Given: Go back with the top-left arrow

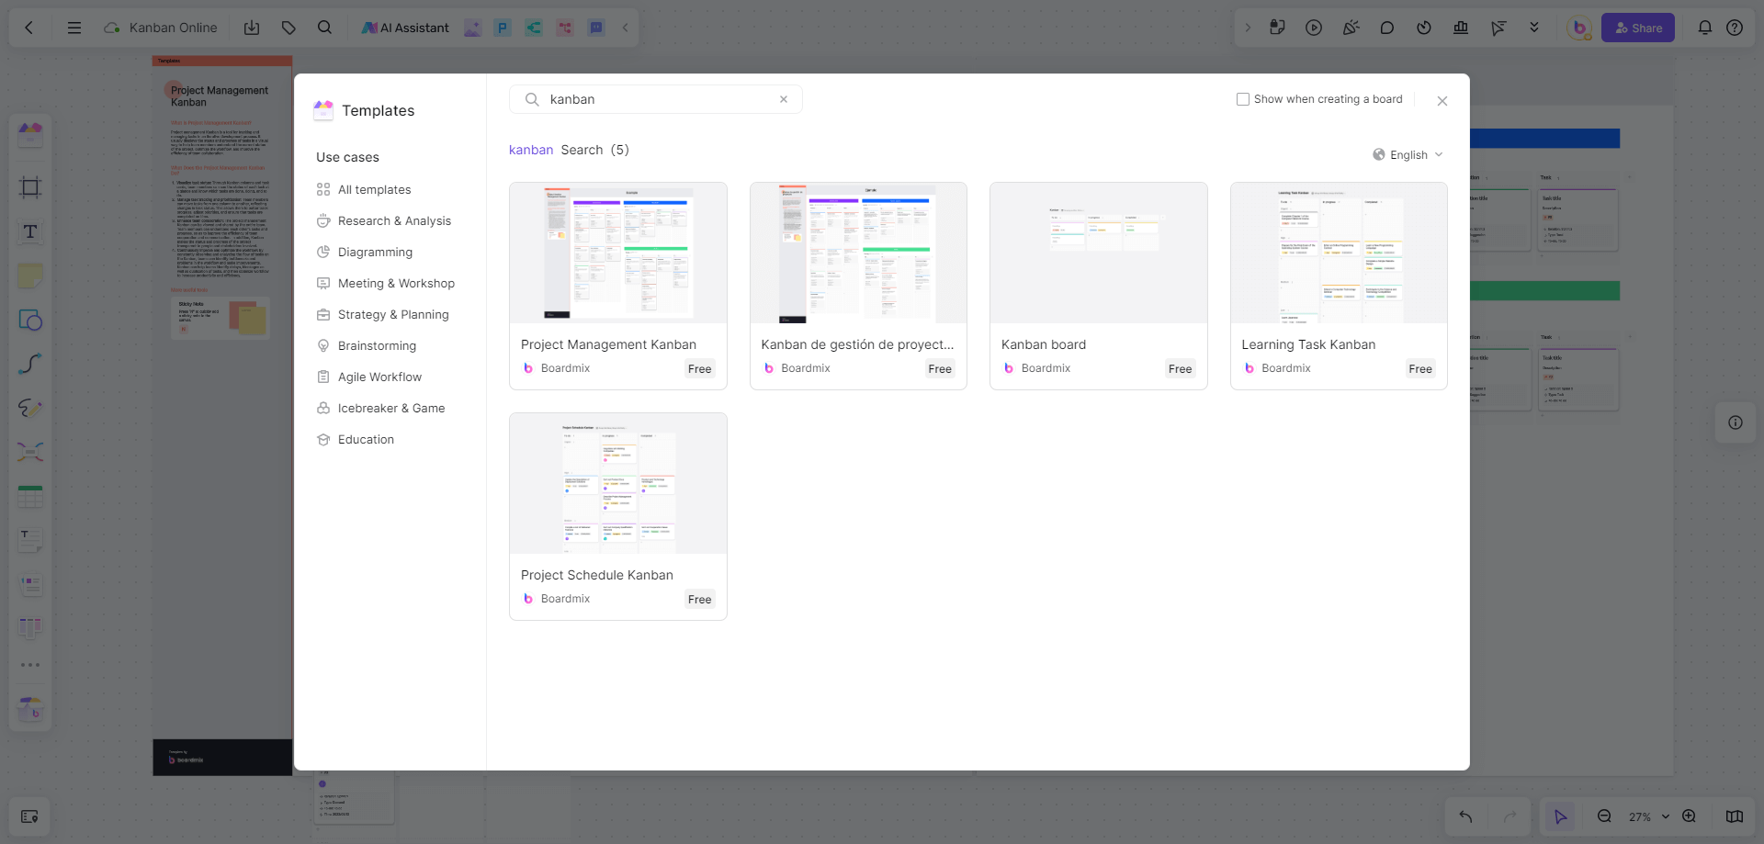Looking at the screenshot, I should [29, 28].
